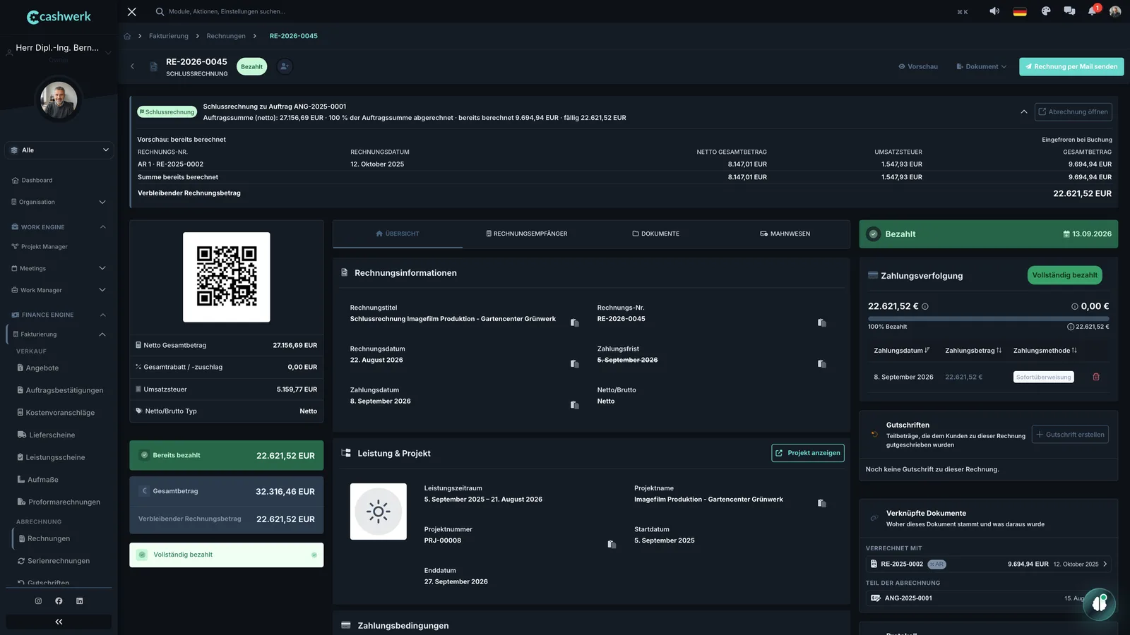
Task: Select the Übersicht tab
Action: pyautogui.click(x=398, y=234)
